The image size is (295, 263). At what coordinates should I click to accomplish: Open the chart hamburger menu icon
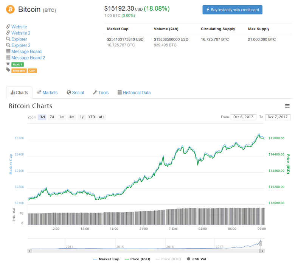287,106
